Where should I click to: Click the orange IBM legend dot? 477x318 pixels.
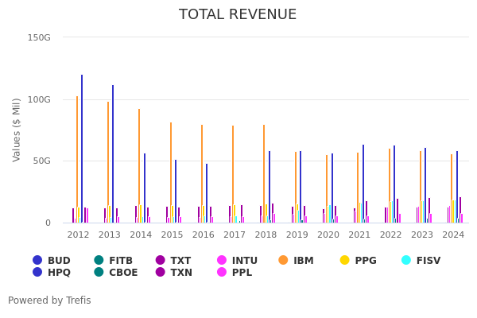[x=283, y=260]
